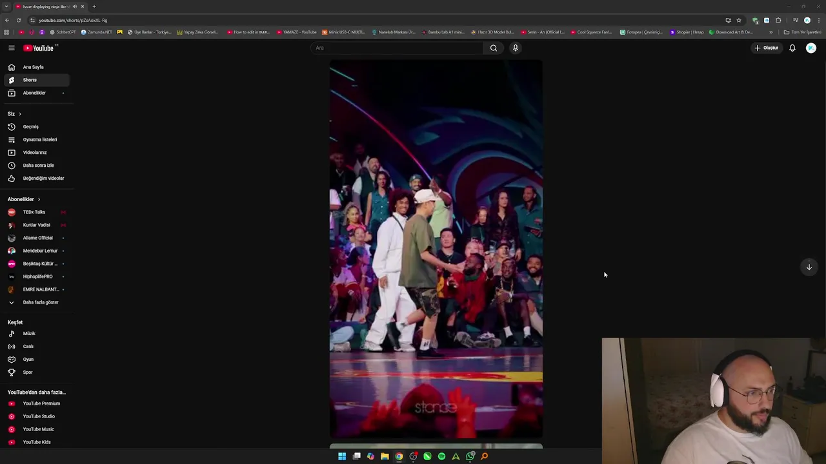
Task: Click the playing Shorts video
Action: click(x=436, y=249)
